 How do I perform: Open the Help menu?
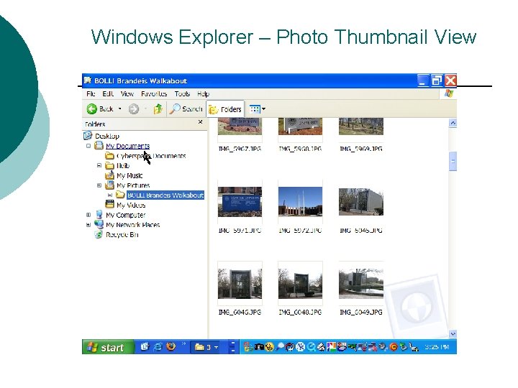[203, 94]
